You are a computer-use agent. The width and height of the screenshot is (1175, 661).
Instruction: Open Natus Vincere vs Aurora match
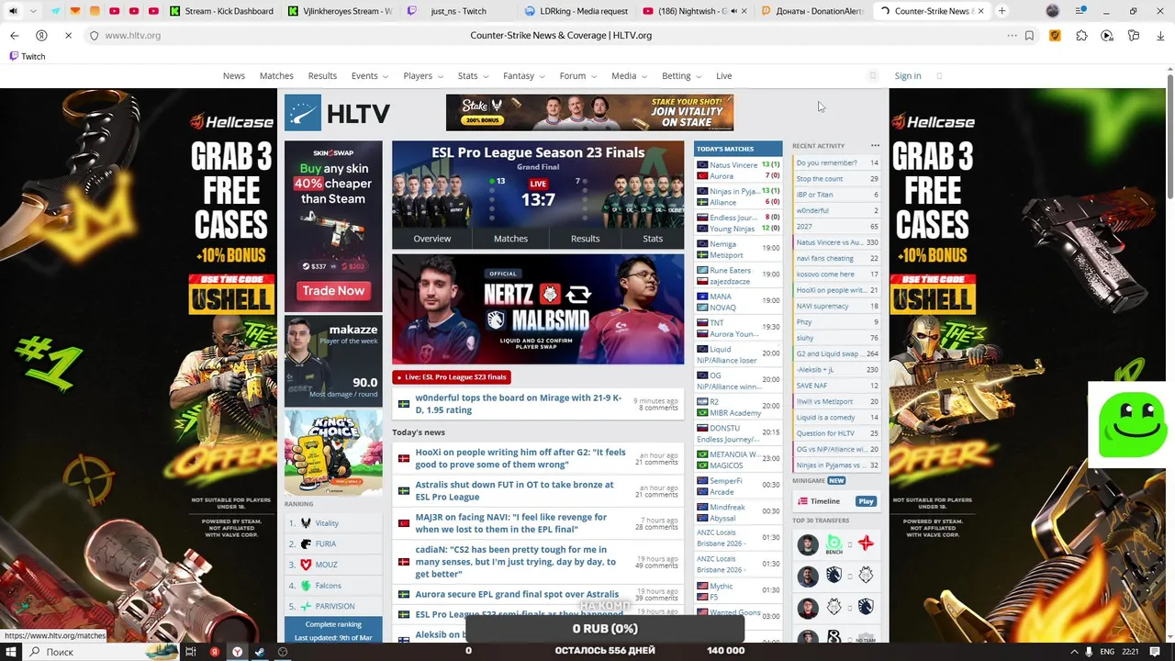pyautogui.click(x=738, y=170)
